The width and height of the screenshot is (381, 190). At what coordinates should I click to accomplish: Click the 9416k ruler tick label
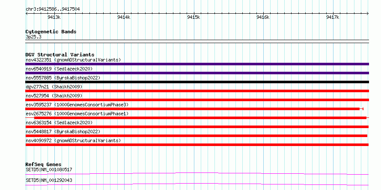(263, 17)
